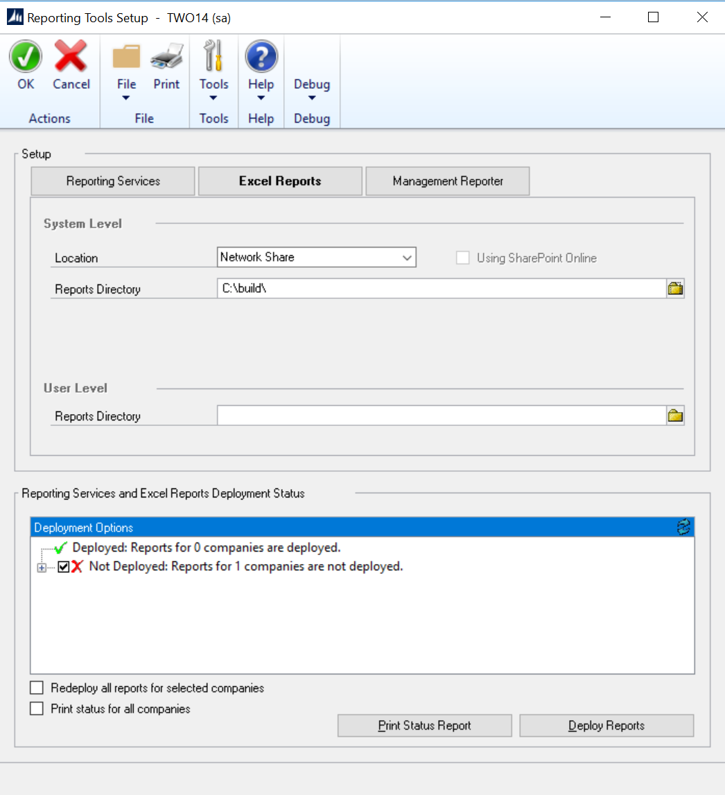This screenshot has height=795, width=725.
Task: Open the Help question mark icon
Action: point(261,56)
